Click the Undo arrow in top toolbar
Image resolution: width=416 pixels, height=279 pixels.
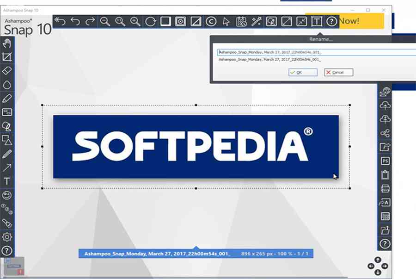75,21
